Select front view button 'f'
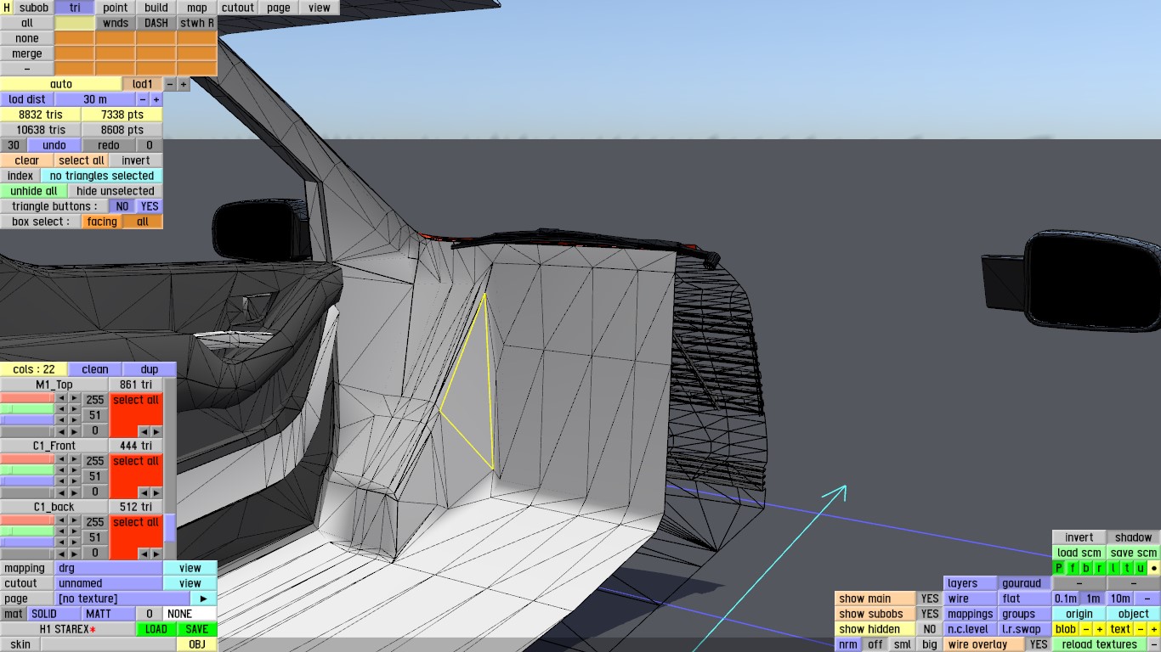The width and height of the screenshot is (1161, 652). [x=1073, y=568]
